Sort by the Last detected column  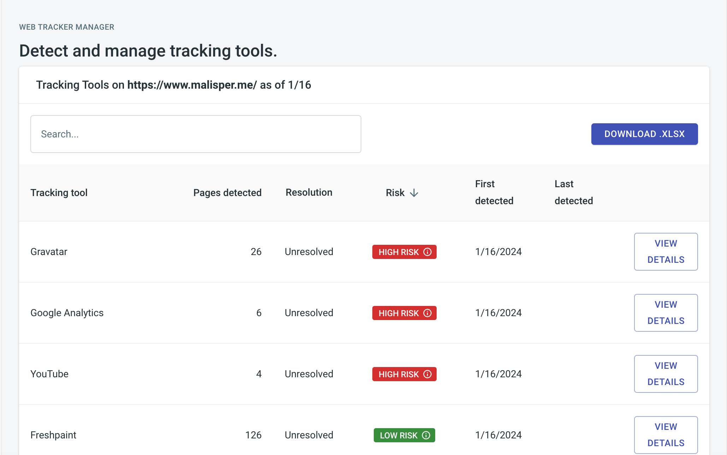point(573,193)
